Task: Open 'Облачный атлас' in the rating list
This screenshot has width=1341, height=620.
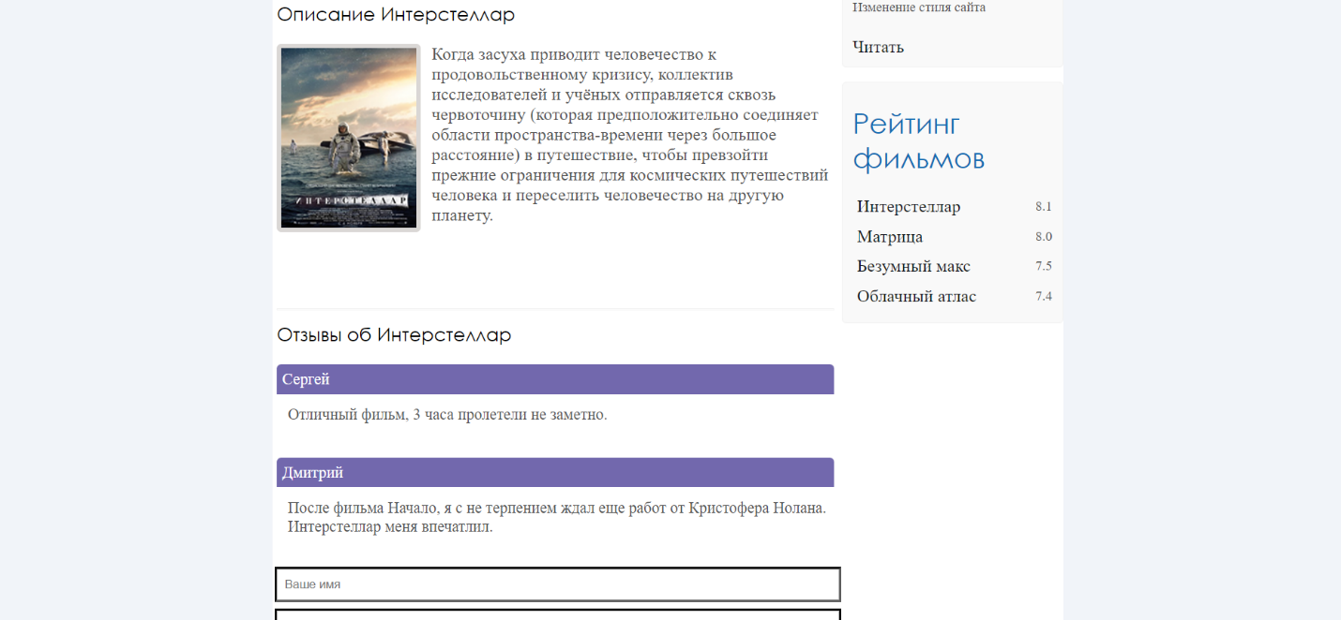Action: coord(916,297)
